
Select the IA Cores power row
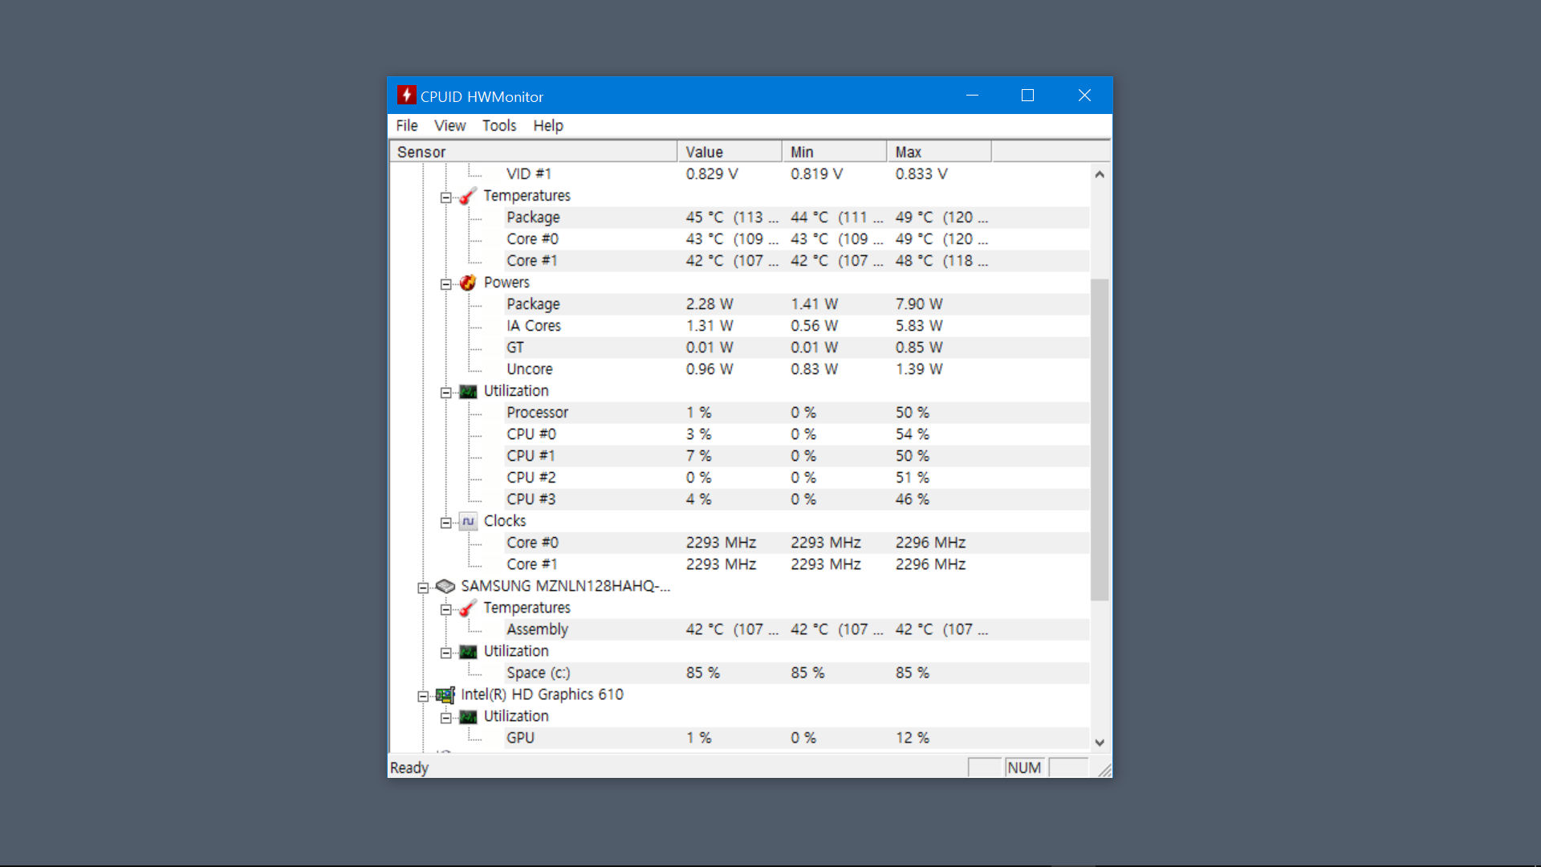(534, 326)
